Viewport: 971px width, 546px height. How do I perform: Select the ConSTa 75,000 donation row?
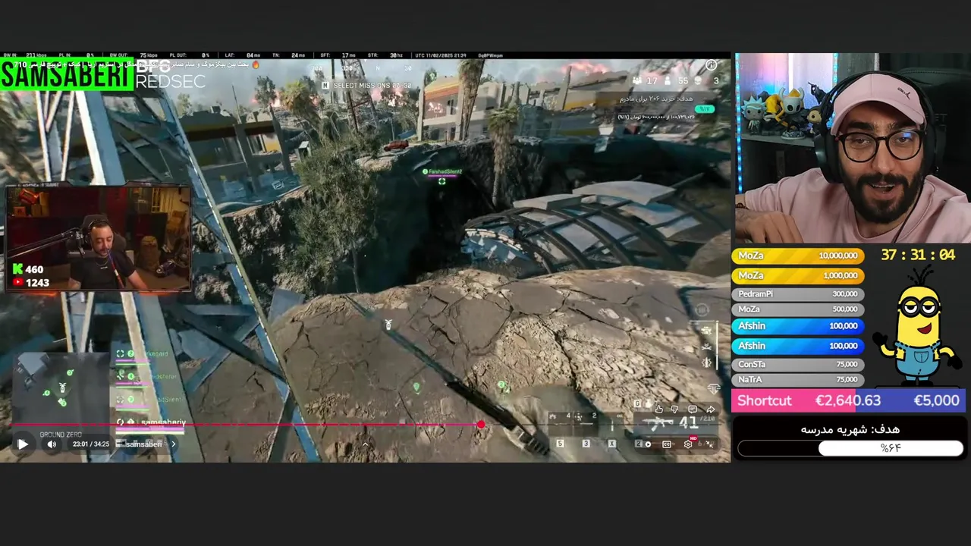tap(797, 365)
